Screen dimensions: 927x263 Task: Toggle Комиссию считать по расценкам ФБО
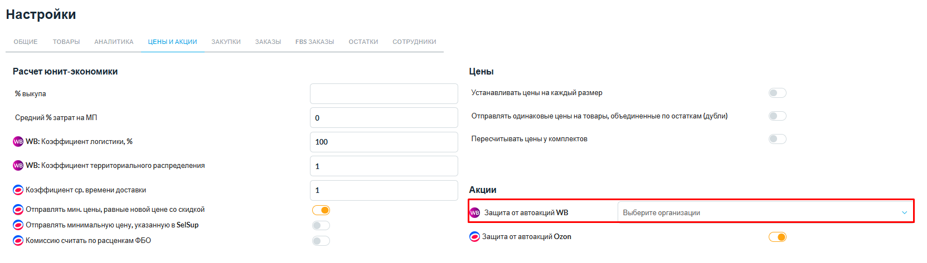point(321,241)
